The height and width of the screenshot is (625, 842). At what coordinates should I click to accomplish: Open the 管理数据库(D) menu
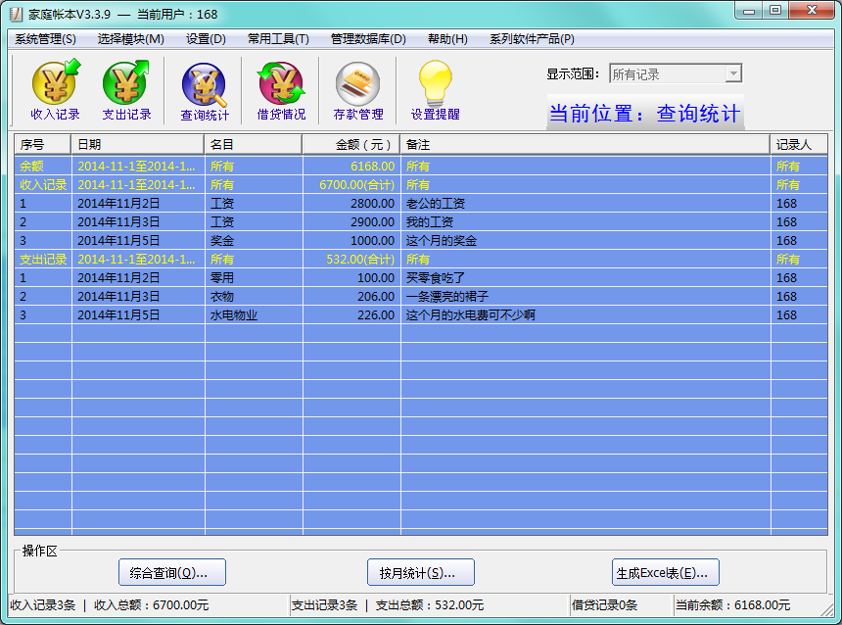[368, 39]
